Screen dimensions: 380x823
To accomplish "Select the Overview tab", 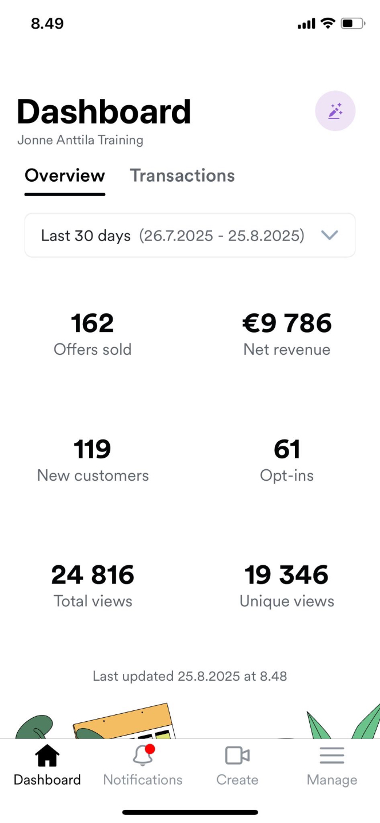I will [65, 175].
